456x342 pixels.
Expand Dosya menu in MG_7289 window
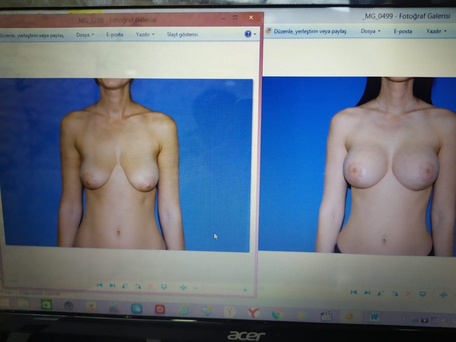click(x=85, y=35)
